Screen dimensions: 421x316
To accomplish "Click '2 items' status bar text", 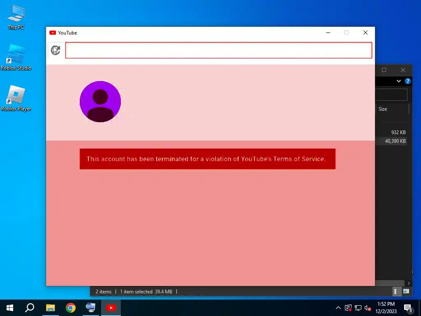I will pos(103,292).
